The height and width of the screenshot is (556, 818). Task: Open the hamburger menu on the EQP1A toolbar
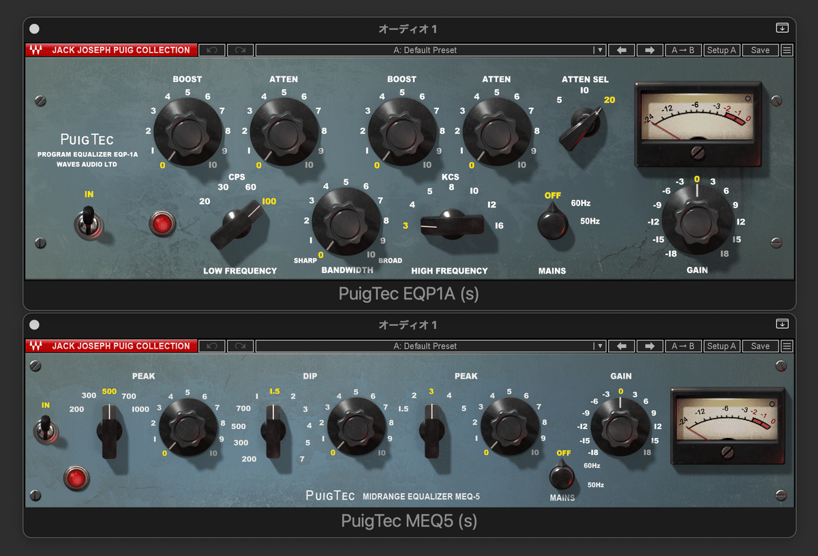coord(786,49)
